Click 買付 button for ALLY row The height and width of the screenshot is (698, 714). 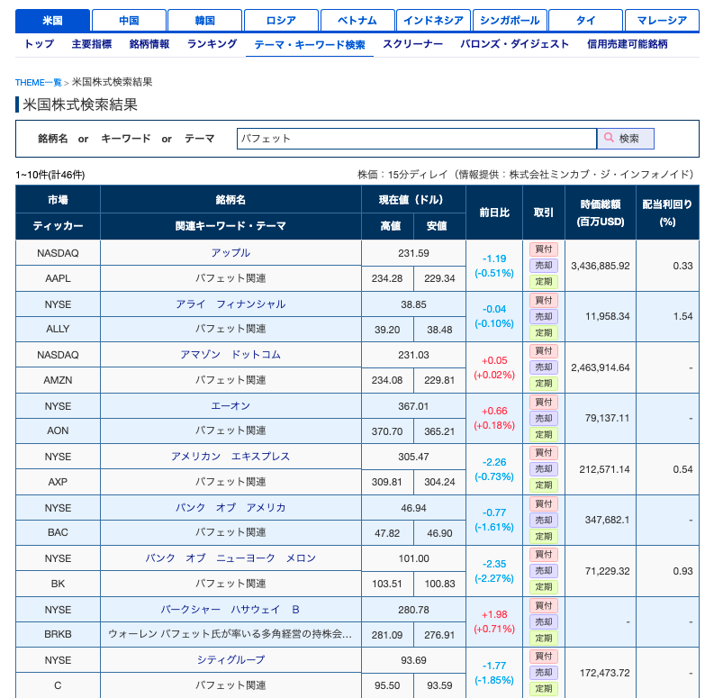pos(544,300)
